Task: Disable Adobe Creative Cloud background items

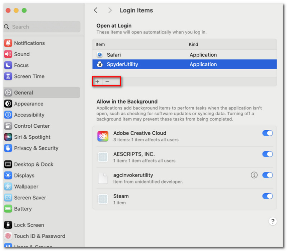Action: point(267,133)
